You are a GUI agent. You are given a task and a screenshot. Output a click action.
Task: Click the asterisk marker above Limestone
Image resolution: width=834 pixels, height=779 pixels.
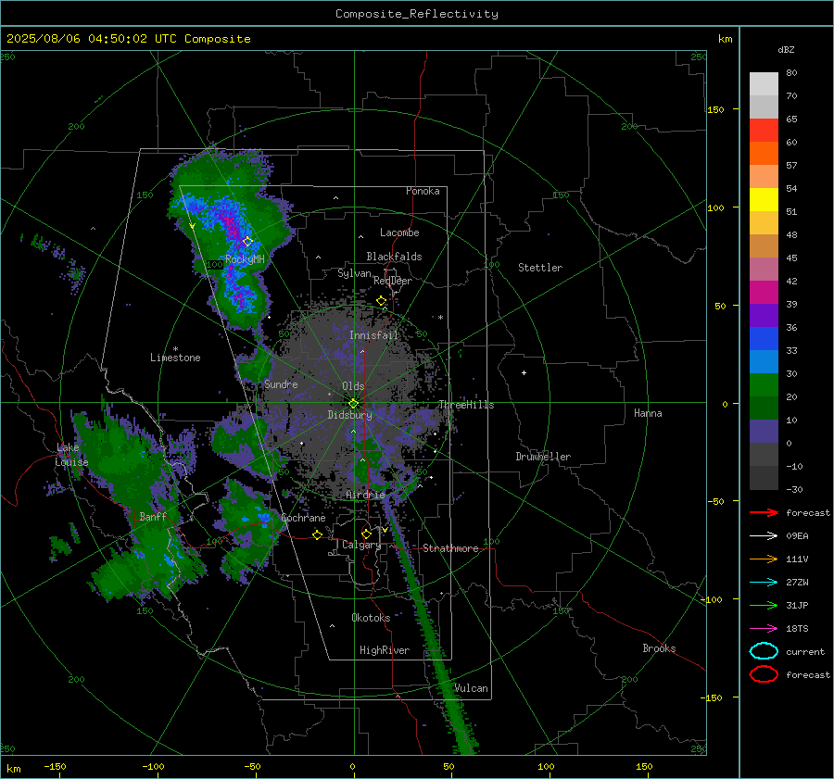pyautogui.click(x=175, y=349)
